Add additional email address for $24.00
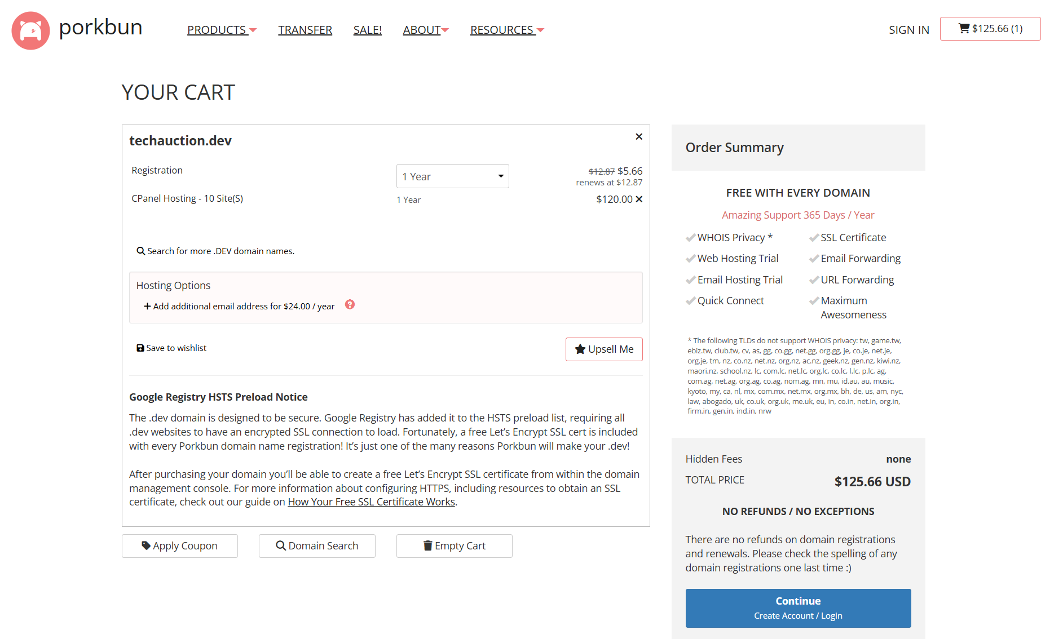Image resolution: width=1041 pixels, height=639 pixels. pos(239,306)
